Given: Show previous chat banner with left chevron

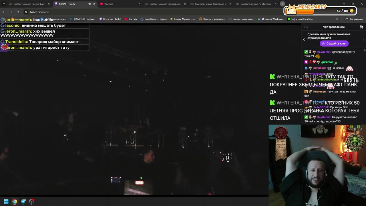Looking at the screenshot, I should (304, 39).
